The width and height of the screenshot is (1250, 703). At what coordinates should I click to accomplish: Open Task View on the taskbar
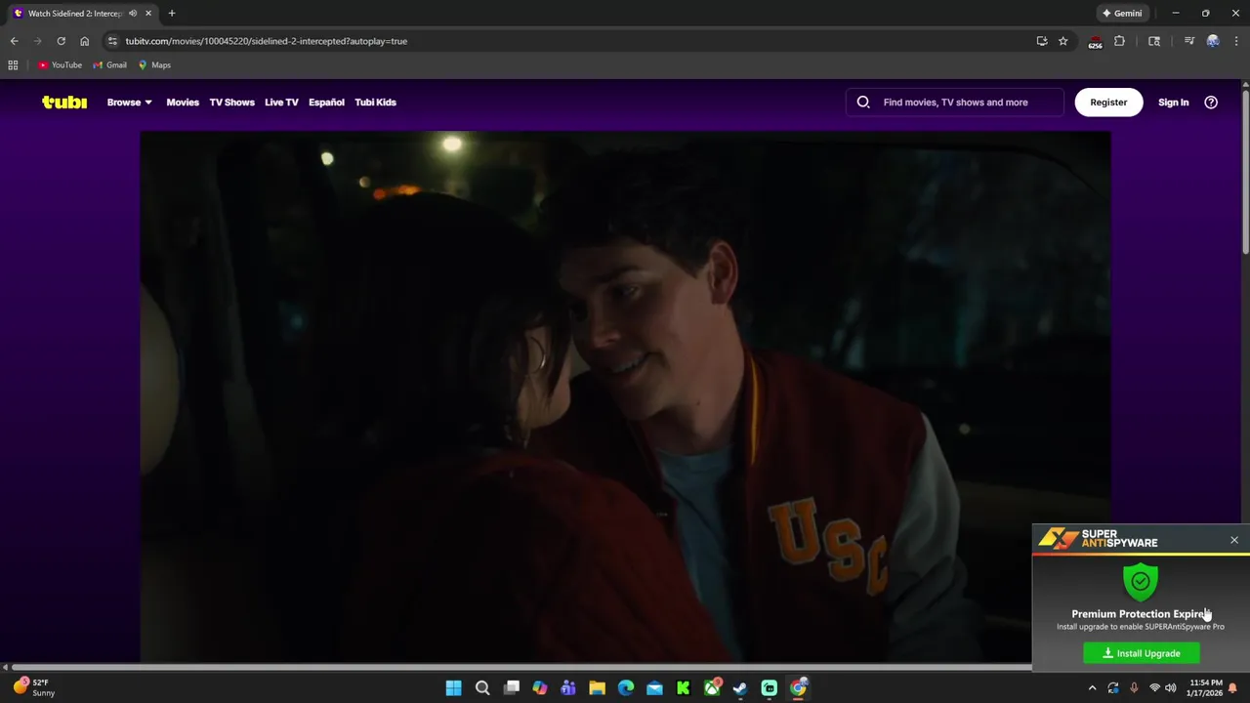click(x=511, y=688)
